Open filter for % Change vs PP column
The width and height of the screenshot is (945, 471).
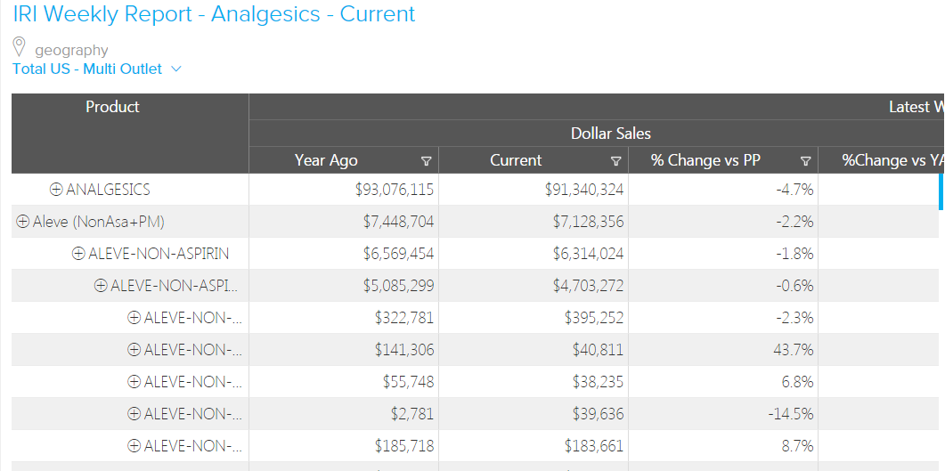pyautogui.click(x=805, y=161)
